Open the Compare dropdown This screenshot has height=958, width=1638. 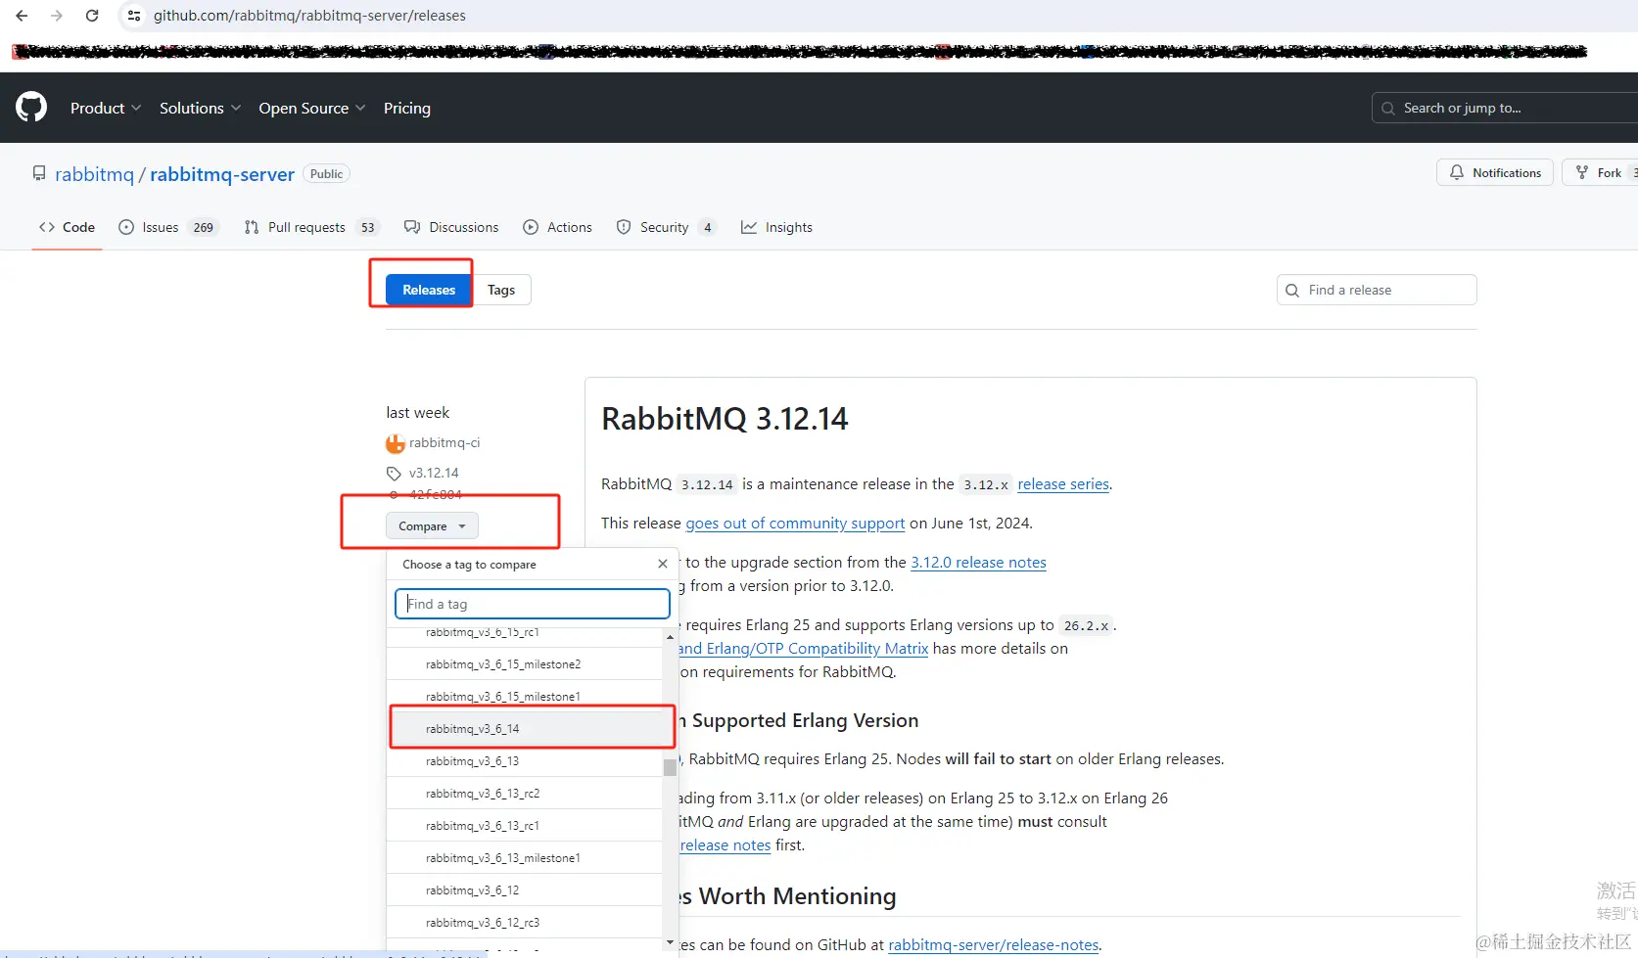432,525
